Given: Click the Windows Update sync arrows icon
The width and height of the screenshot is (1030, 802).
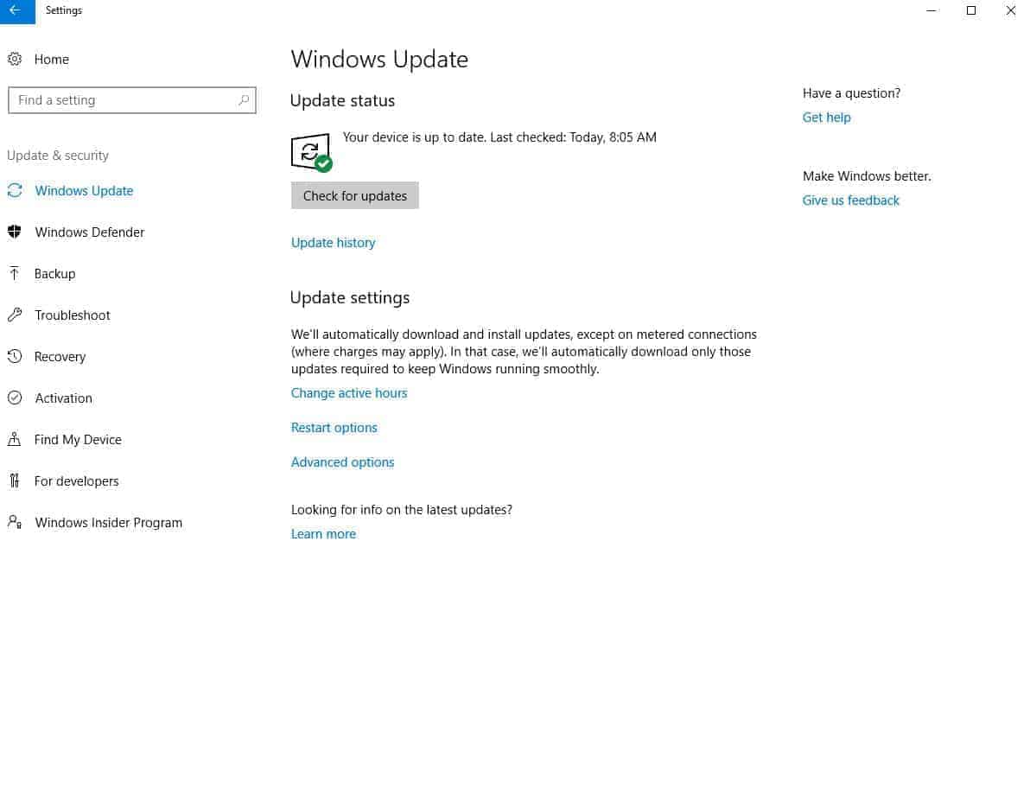Looking at the screenshot, I should pos(15,190).
